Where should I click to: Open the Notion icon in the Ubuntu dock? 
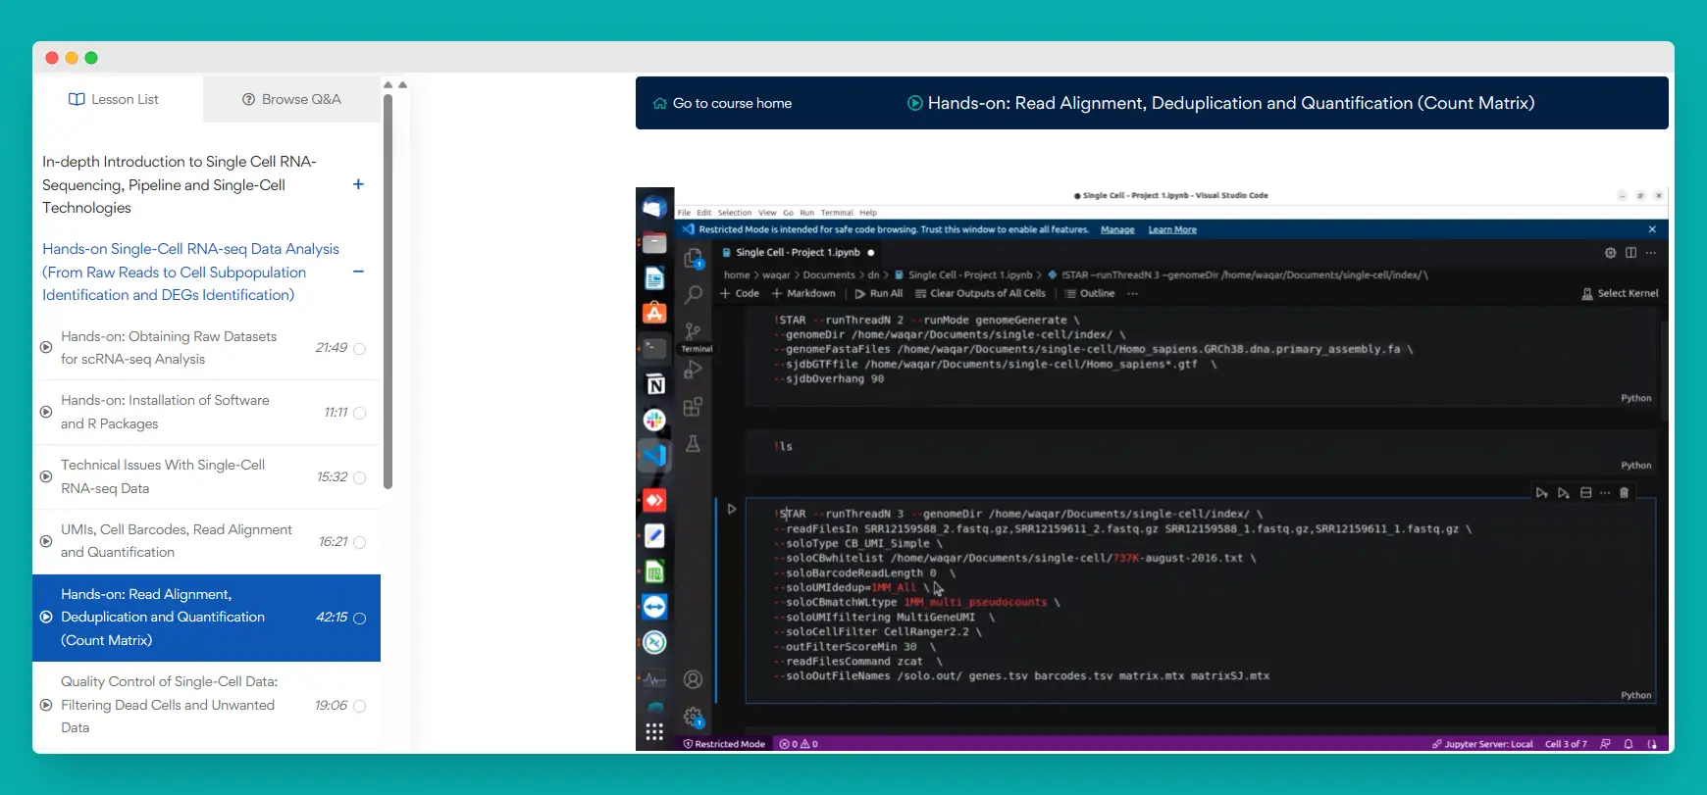655,384
